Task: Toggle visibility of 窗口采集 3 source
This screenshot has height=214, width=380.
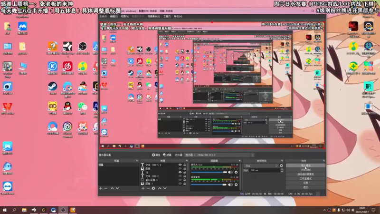Action: coord(180,180)
